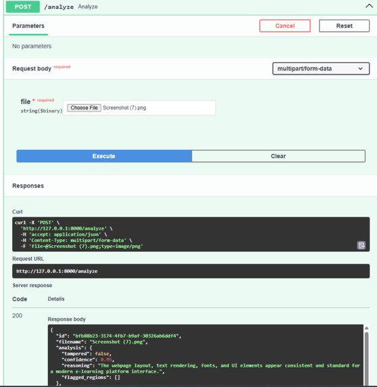This screenshot has height=387, width=377.
Task: Click the Response body label
Action: tap(67, 319)
